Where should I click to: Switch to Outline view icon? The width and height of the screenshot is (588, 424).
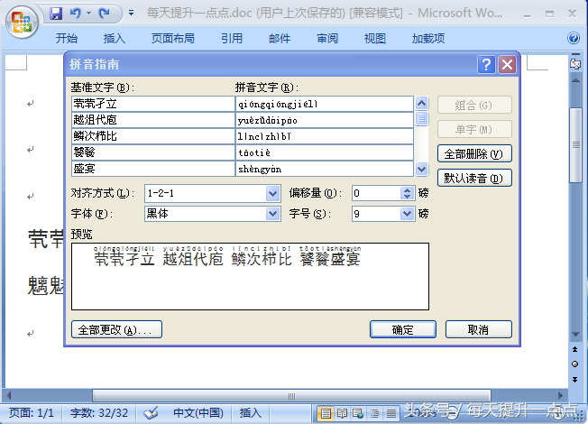pyautogui.click(x=374, y=413)
